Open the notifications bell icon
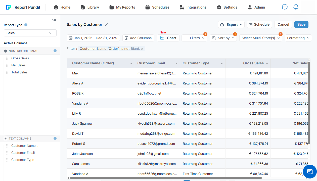The image size is (317, 181). click(x=296, y=7)
